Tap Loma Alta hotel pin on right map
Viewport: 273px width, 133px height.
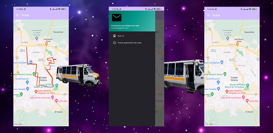[x=247, y=101]
